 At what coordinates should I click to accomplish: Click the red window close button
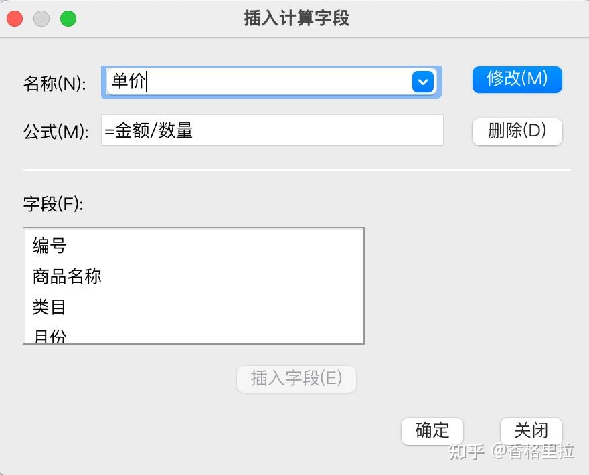coord(15,19)
